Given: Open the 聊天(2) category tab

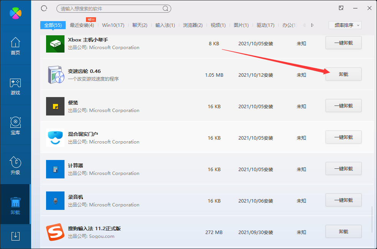Looking at the screenshot, I should click(140, 25).
